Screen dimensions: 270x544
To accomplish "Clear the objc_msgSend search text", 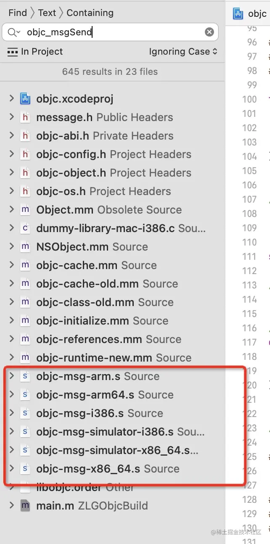I will coord(209,32).
